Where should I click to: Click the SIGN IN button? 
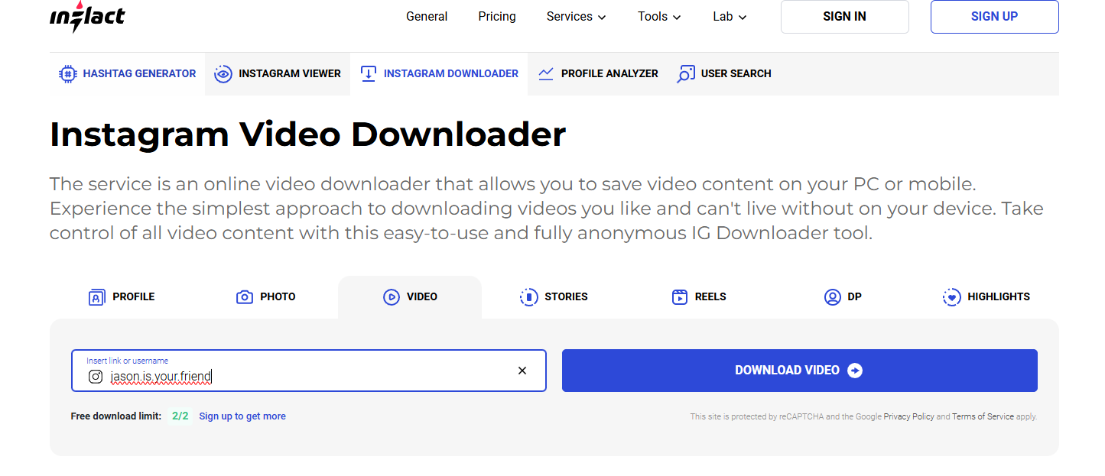tap(845, 17)
